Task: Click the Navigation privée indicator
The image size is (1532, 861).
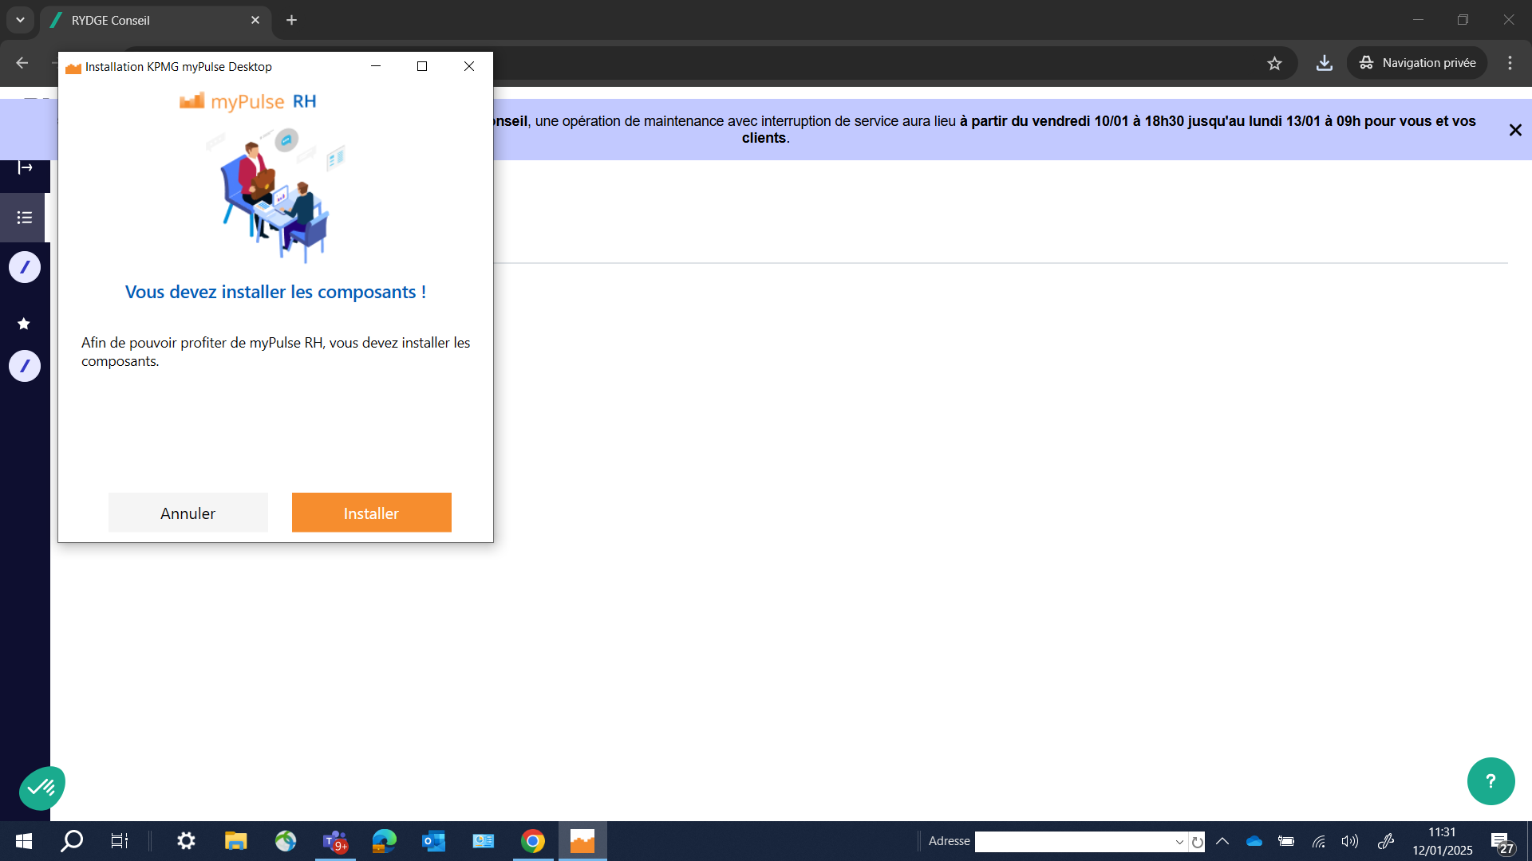Action: click(x=1417, y=63)
